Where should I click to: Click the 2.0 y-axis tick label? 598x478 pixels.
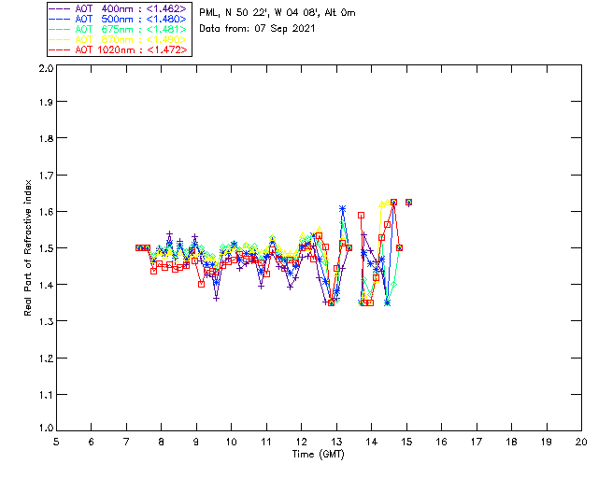pyautogui.click(x=46, y=68)
